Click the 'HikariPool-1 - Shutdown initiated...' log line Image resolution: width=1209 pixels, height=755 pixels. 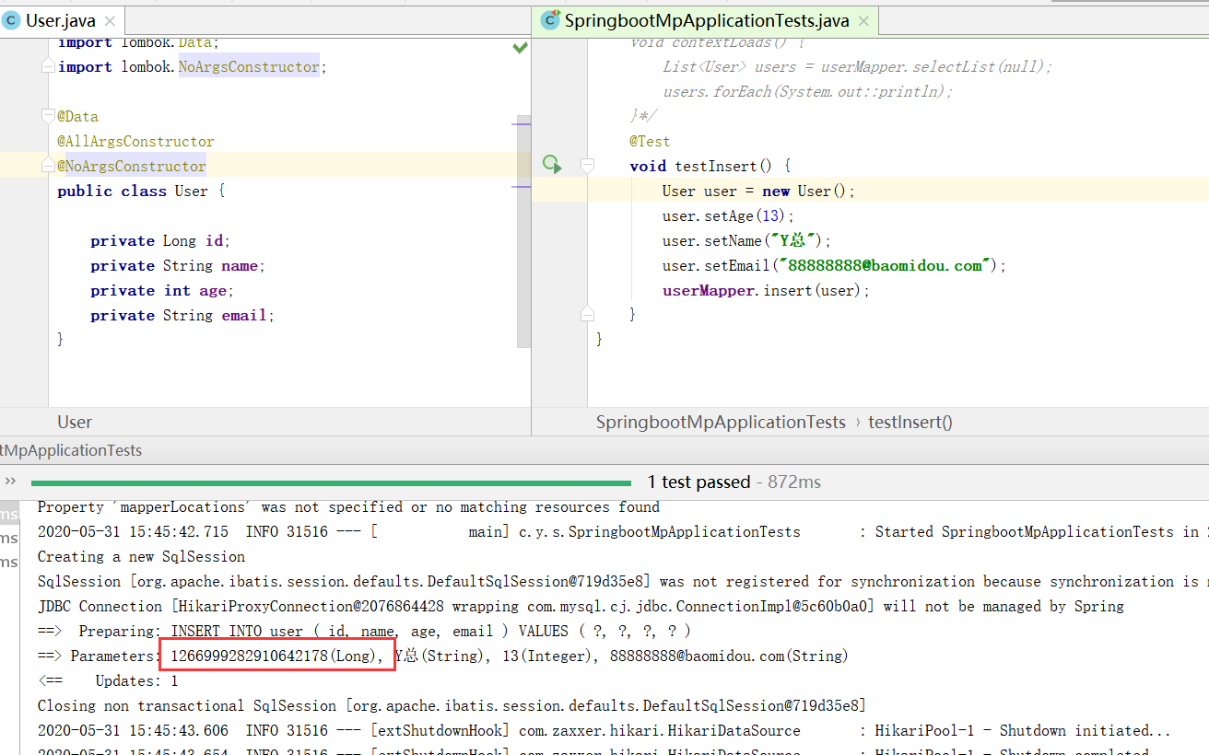pyautogui.click(x=604, y=730)
